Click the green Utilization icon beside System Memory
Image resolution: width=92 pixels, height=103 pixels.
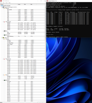tap(5, 35)
